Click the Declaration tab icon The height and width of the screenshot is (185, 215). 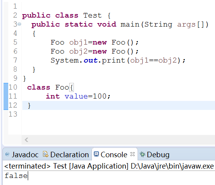pyautogui.click(x=46, y=154)
